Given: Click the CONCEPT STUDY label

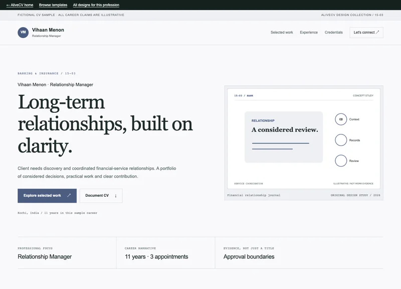Looking at the screenshot, I should click(363, 95).
